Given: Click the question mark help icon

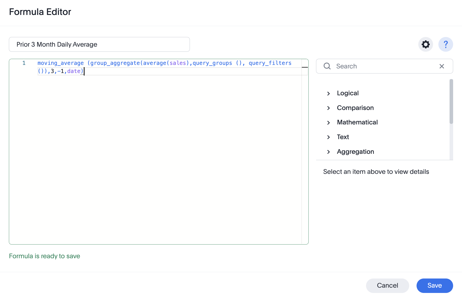Looking at the screenshot, I should [445, 45].
